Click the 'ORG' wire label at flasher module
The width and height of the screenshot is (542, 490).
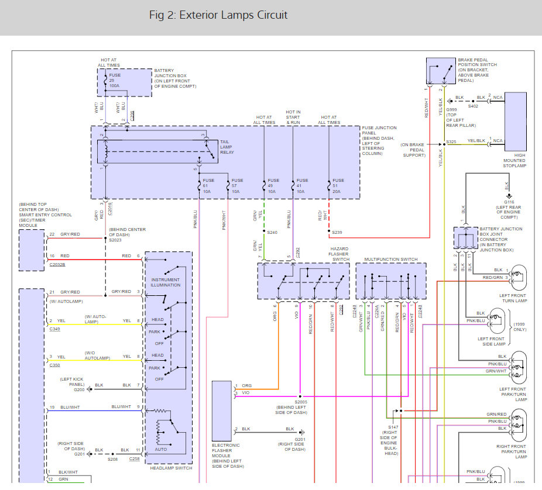[247, 386]
